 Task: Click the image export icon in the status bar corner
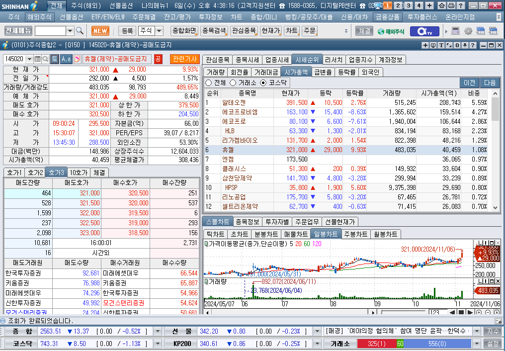[498, 321]
